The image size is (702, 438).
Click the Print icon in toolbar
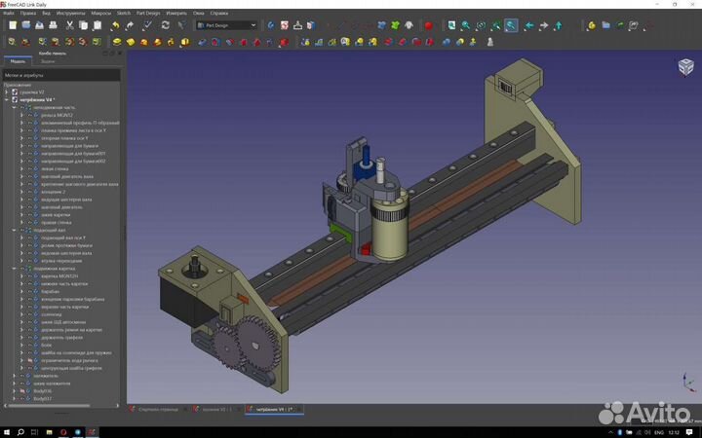coord(54,25)
